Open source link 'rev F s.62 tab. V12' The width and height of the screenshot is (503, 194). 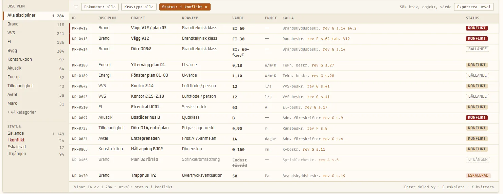point(328,39)
